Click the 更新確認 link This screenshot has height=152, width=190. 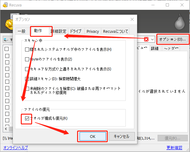pyautogui.click(x=174, y=148)
